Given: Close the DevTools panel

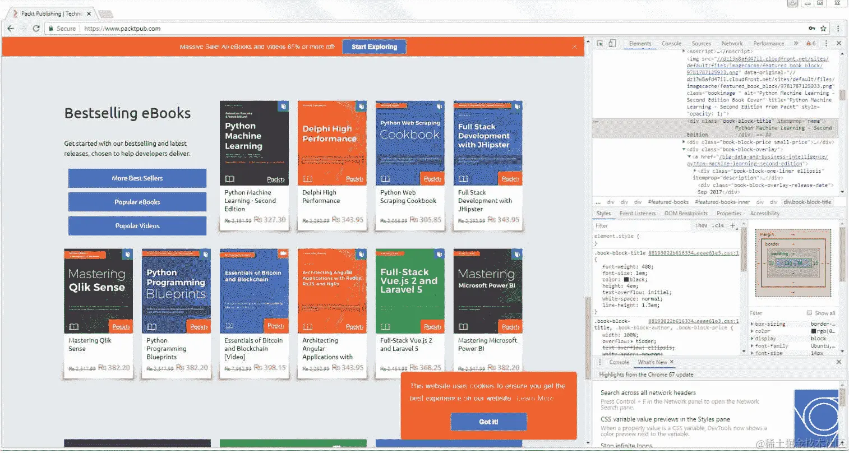Looking at the screenshot, I should [839, 43].
